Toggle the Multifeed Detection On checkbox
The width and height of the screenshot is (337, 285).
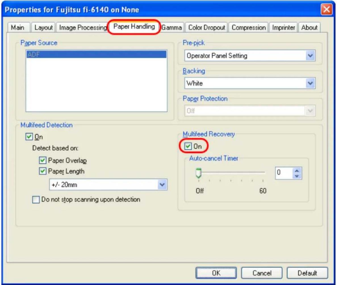click(29, 137)
